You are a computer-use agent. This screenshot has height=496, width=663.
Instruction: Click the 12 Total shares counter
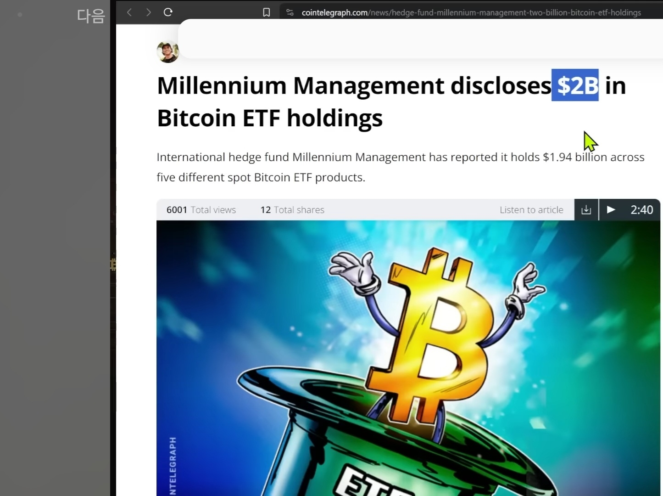pos(292,210)
